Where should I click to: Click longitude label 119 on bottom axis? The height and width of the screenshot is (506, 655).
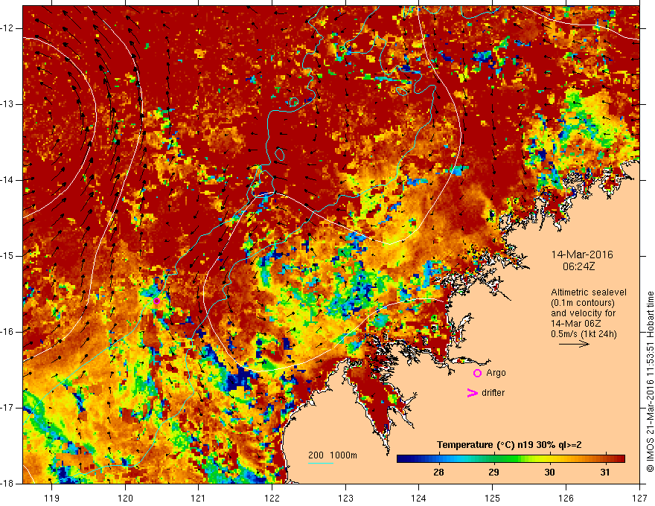[52, 498]
